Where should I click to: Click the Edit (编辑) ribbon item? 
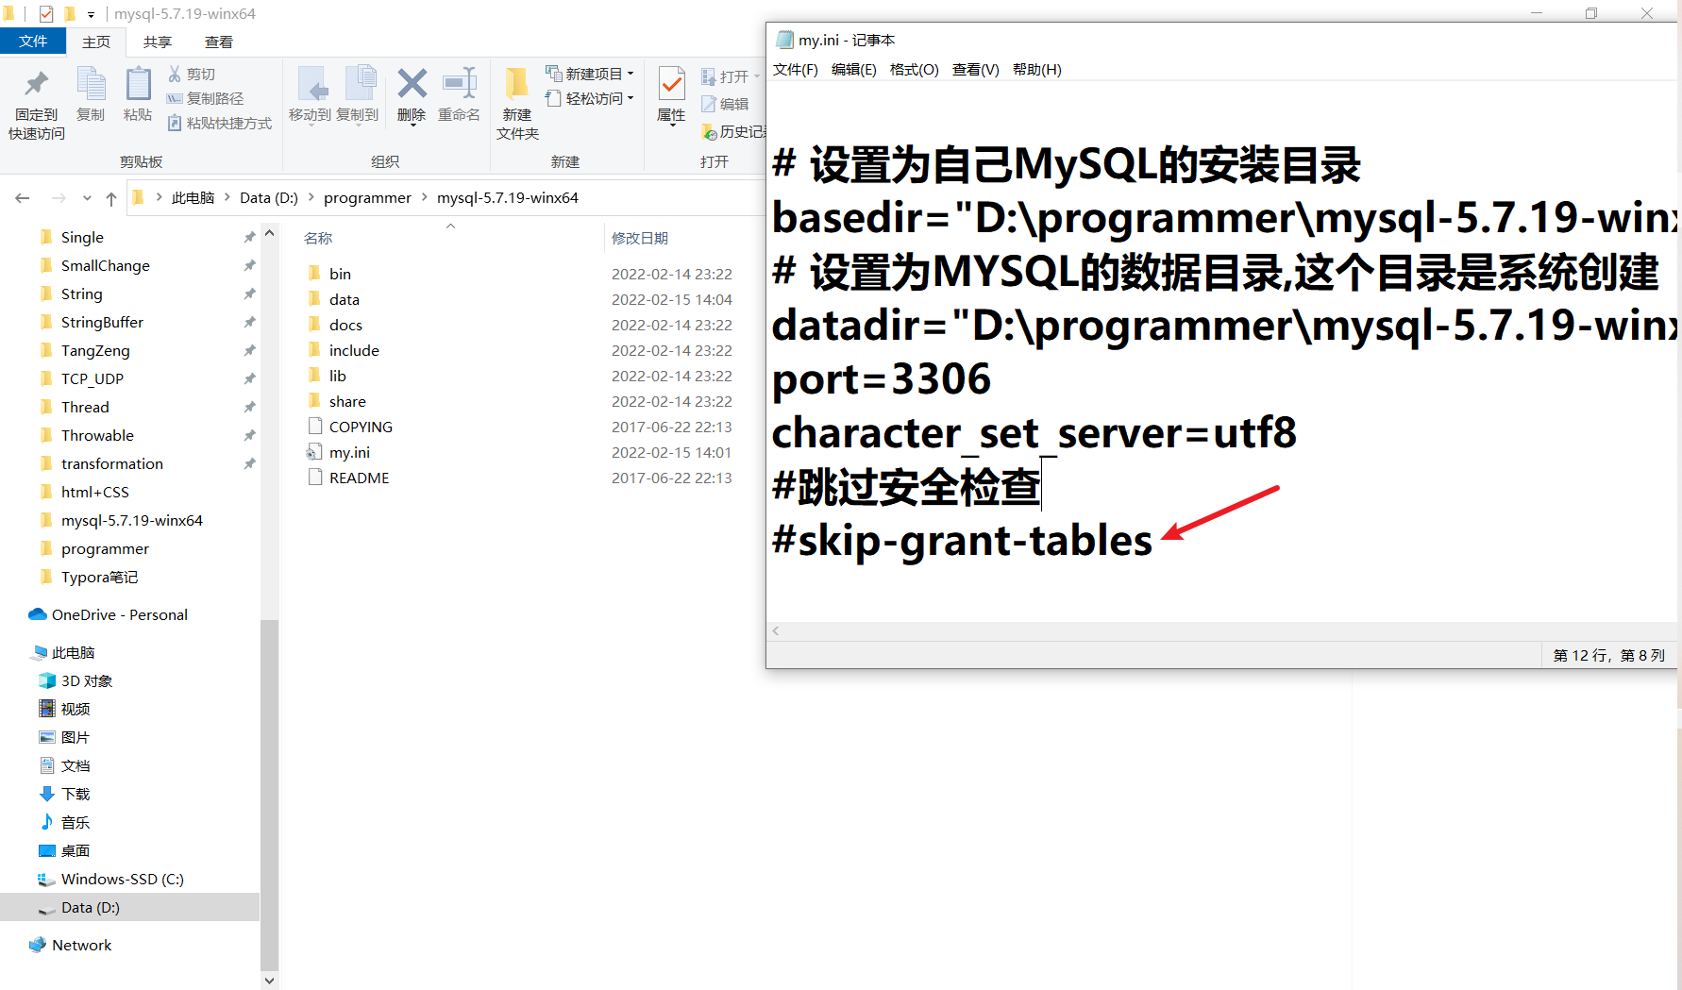725,104
